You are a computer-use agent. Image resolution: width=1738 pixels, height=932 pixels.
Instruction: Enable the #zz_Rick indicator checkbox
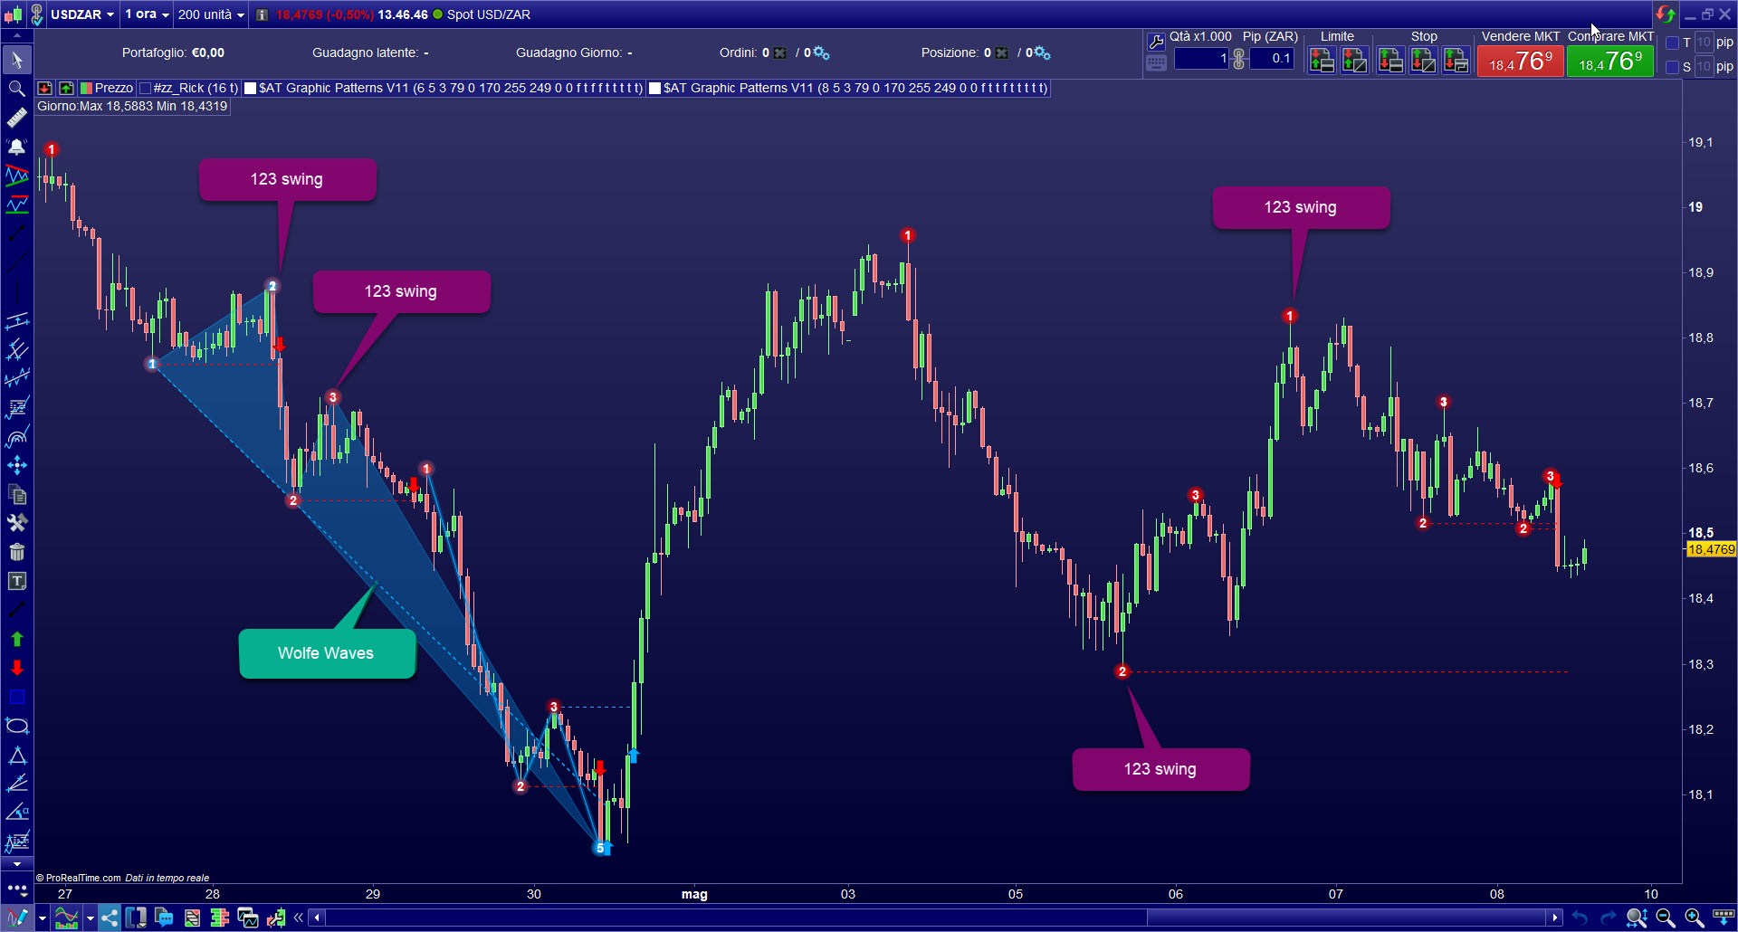143,88
